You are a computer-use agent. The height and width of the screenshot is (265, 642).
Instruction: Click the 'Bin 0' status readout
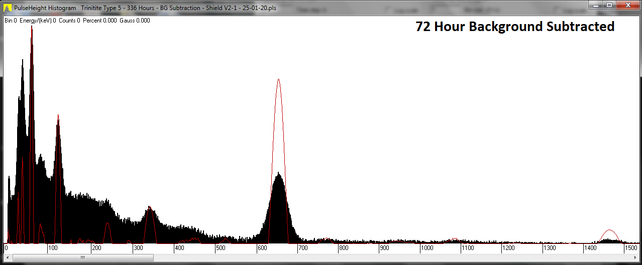11,21
